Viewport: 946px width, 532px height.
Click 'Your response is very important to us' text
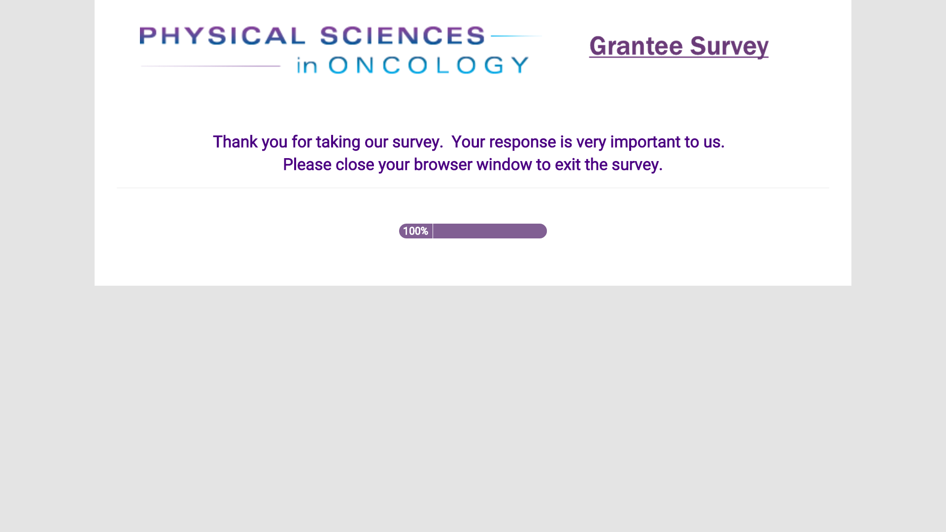click(587, 142)
